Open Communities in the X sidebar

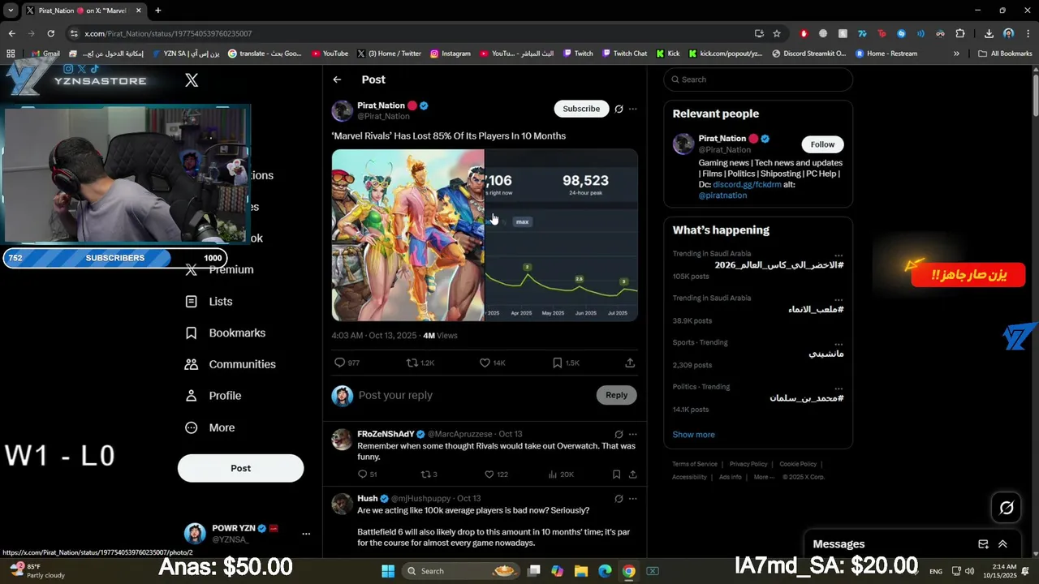pyautogui.click(x=230, y=364)
